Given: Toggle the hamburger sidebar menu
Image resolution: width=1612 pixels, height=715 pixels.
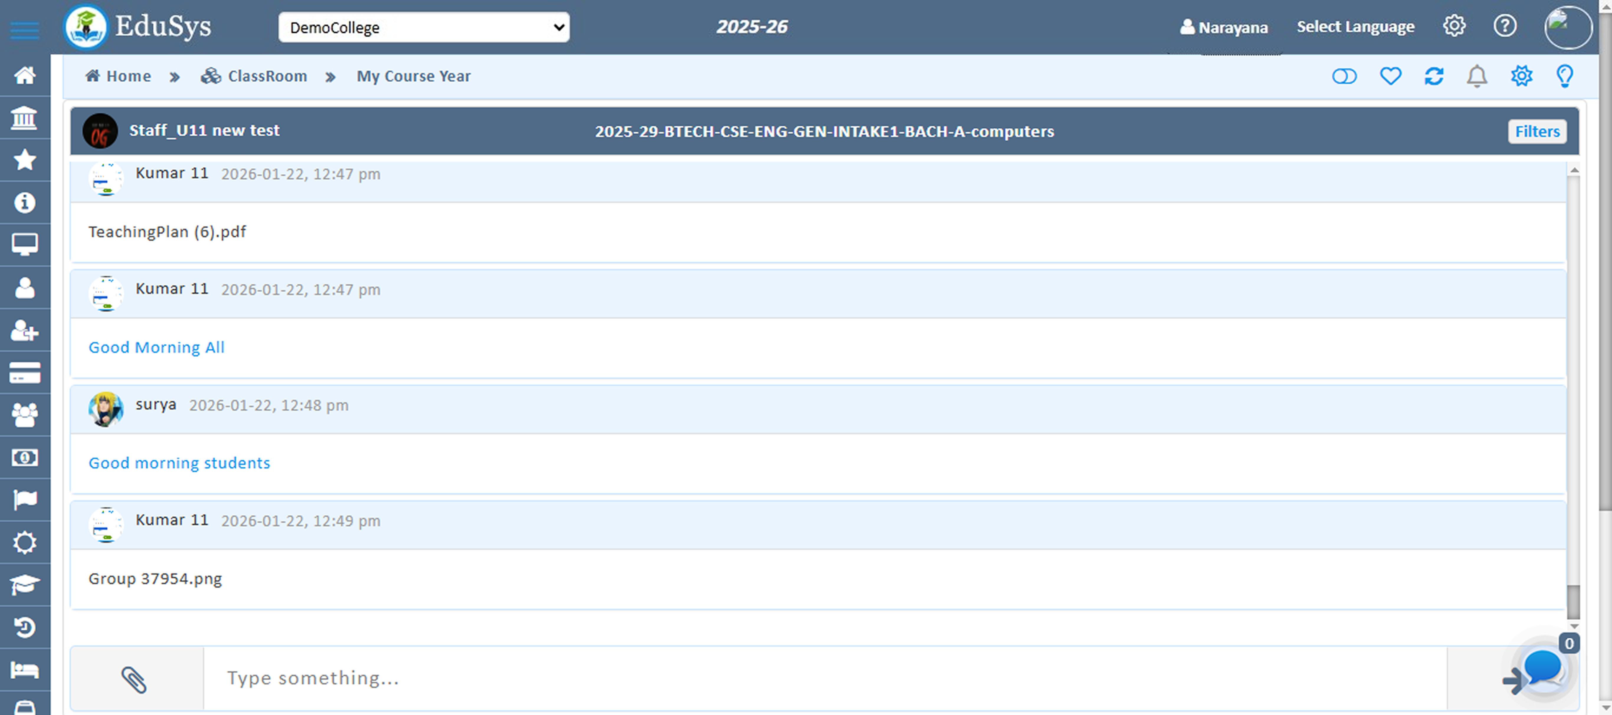Looking at the screenshot, I should [x=24, y=29].
